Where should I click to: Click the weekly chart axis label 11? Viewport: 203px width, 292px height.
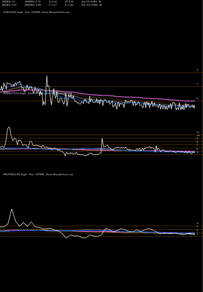(198, 132)
